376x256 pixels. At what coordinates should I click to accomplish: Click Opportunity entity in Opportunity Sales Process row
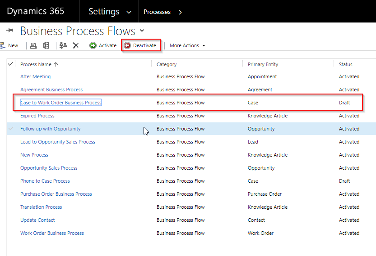point(261,168)
